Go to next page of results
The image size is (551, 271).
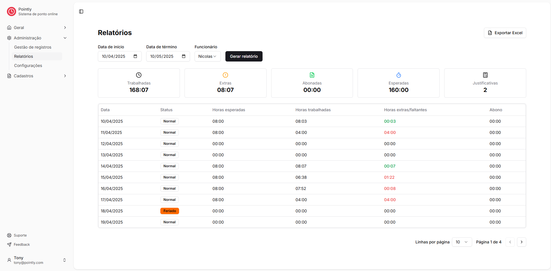[x=521, y=242]
